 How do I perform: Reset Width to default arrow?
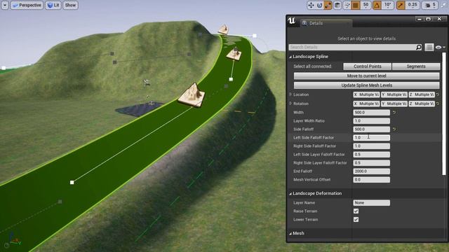tap(394, 113)
